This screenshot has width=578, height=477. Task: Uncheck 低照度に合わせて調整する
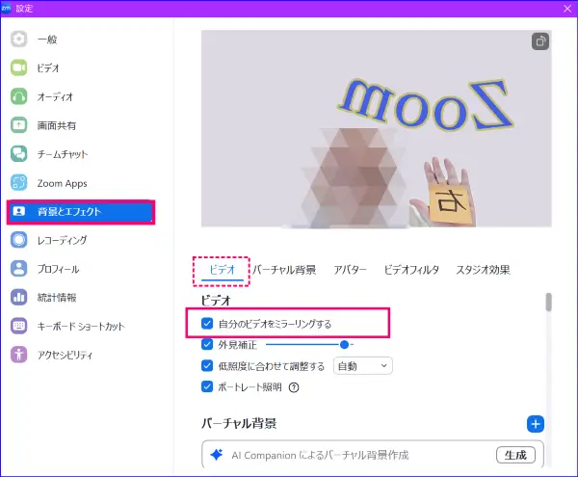point(207,365)
